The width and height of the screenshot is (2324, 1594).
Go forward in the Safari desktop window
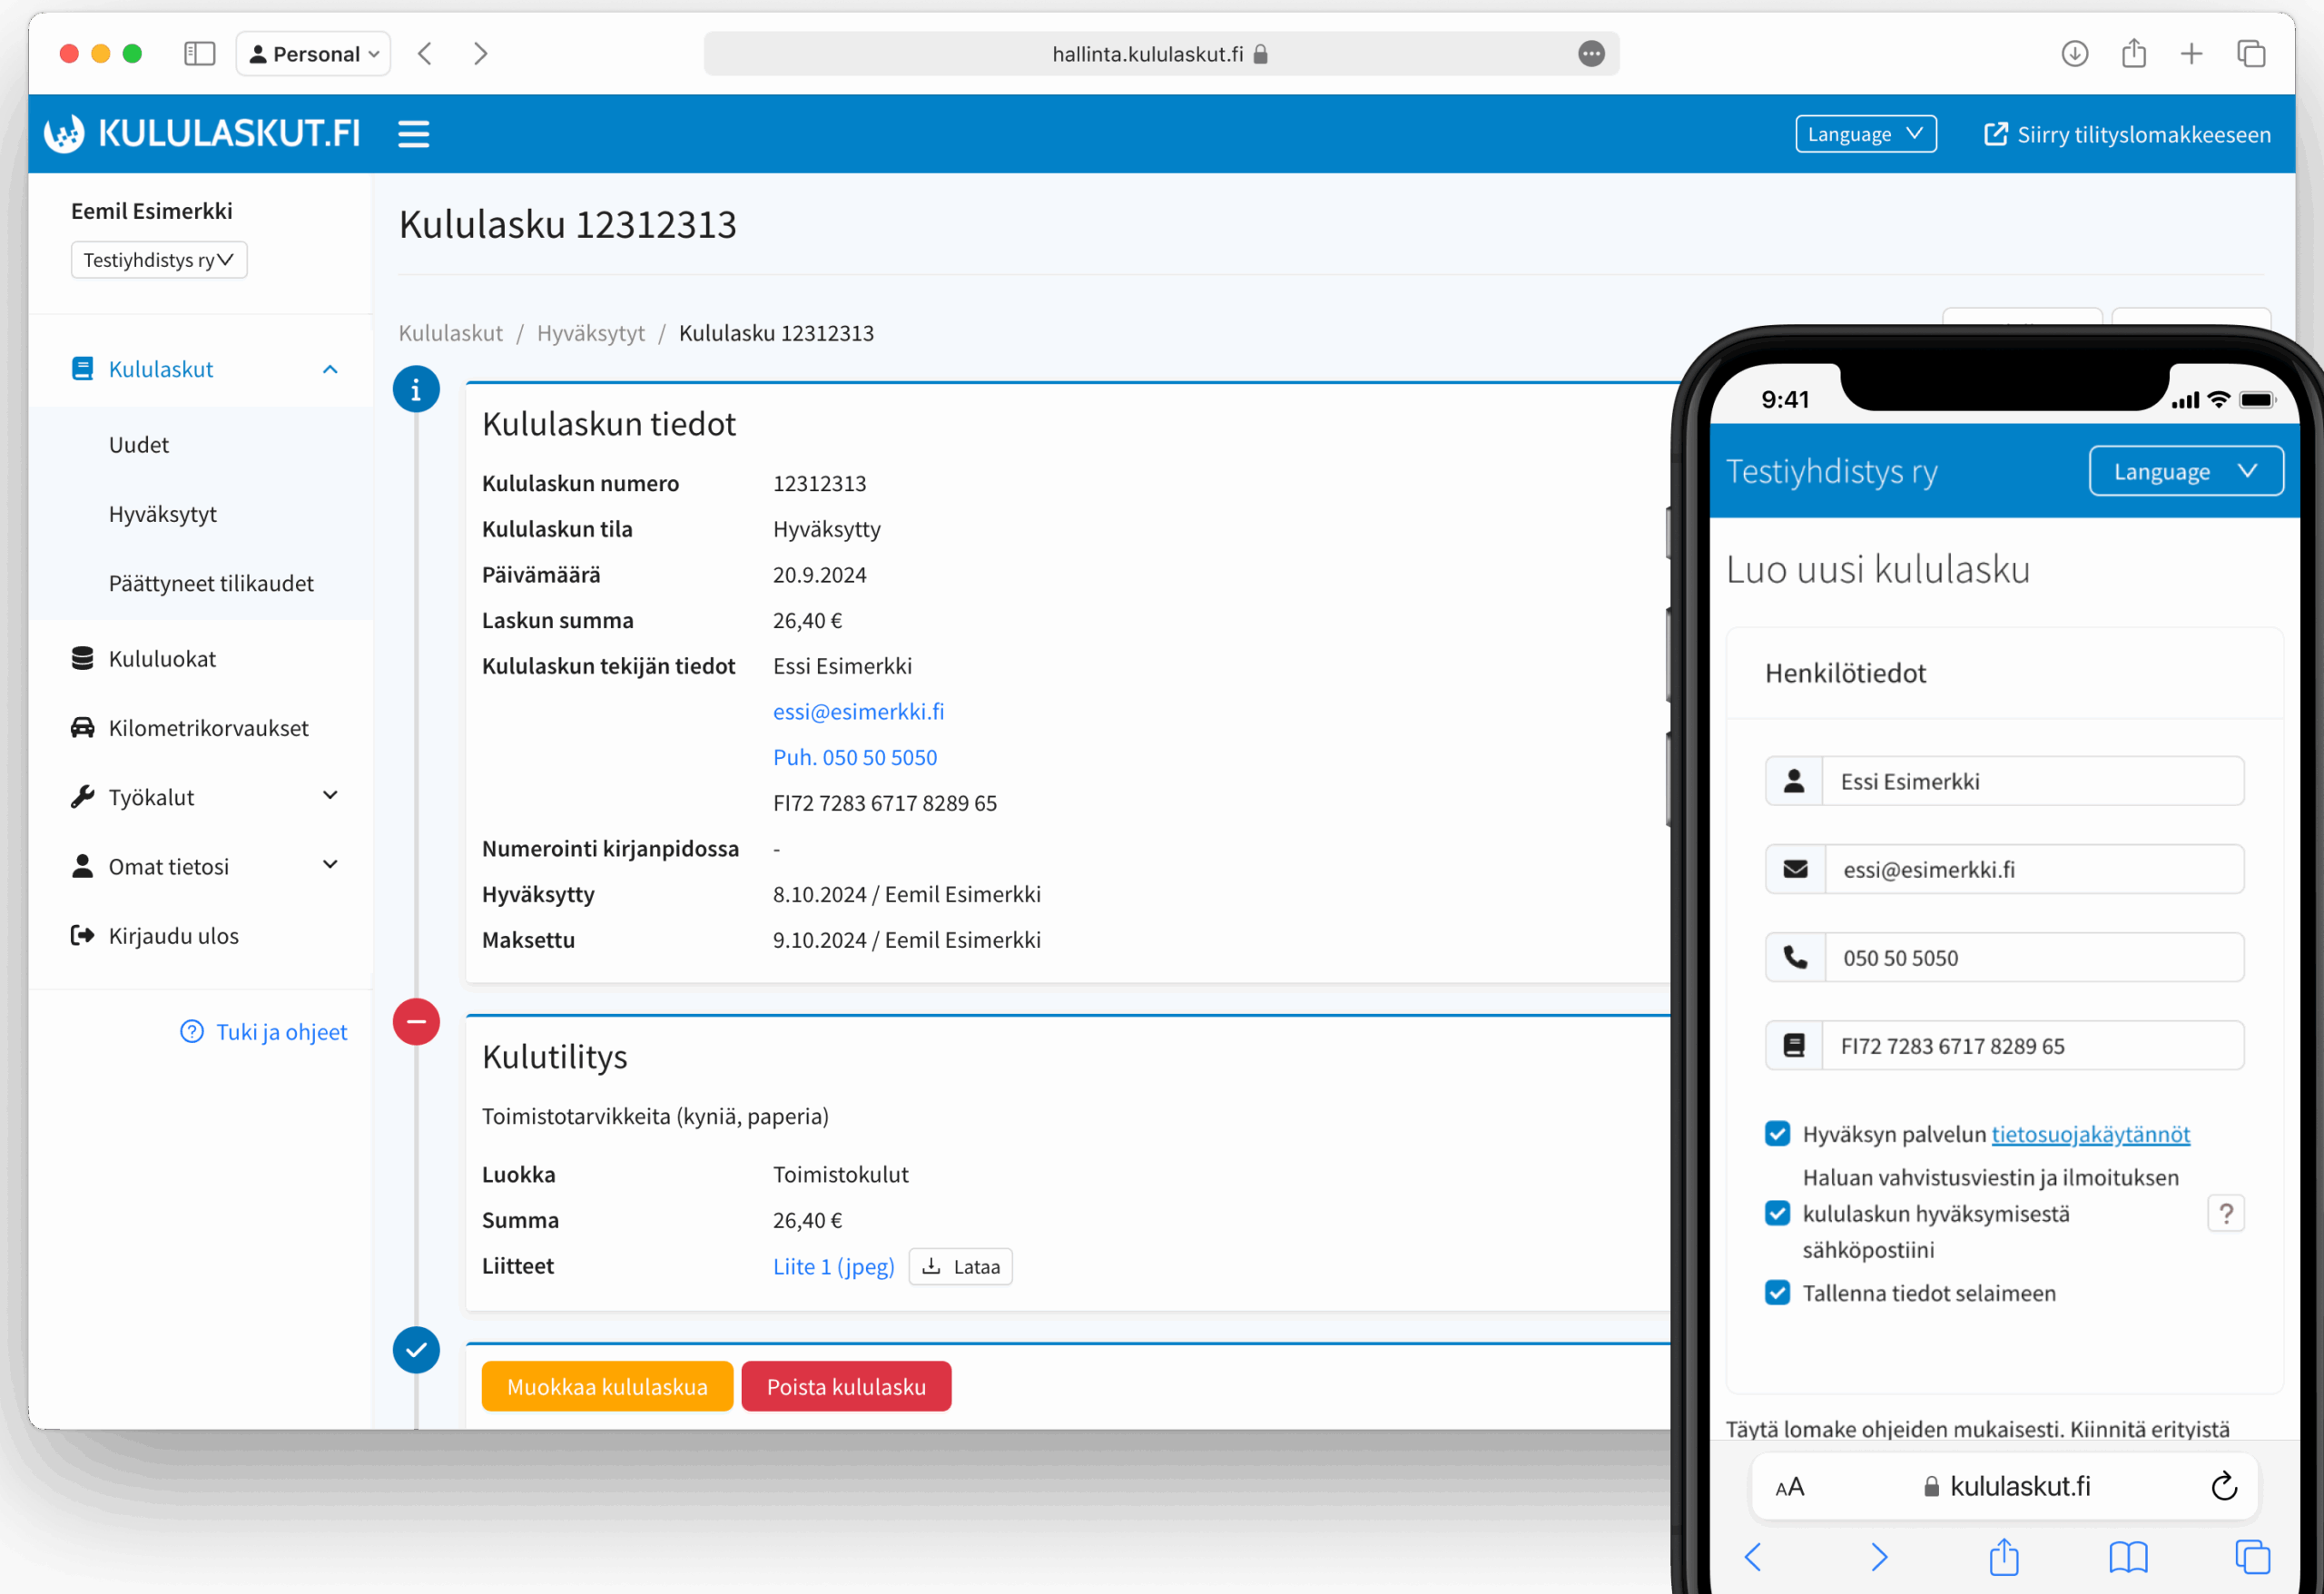(x=481, y=54)
